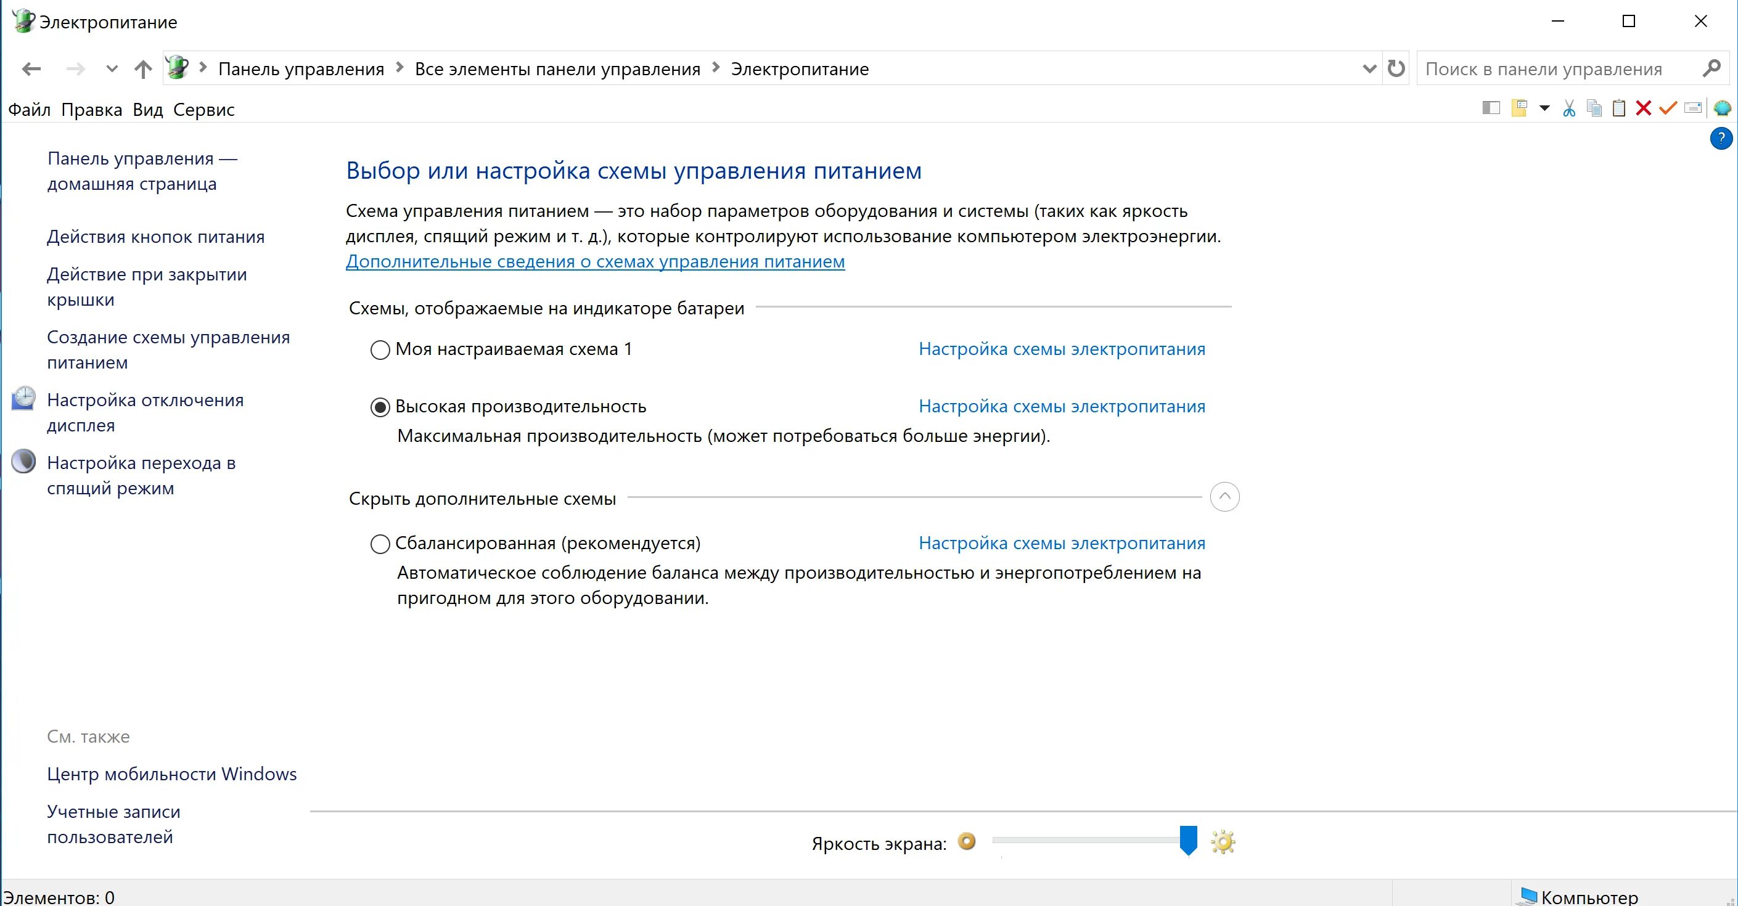Collapse the Скрыть дополнительные схемы section

click(1224, 497)
